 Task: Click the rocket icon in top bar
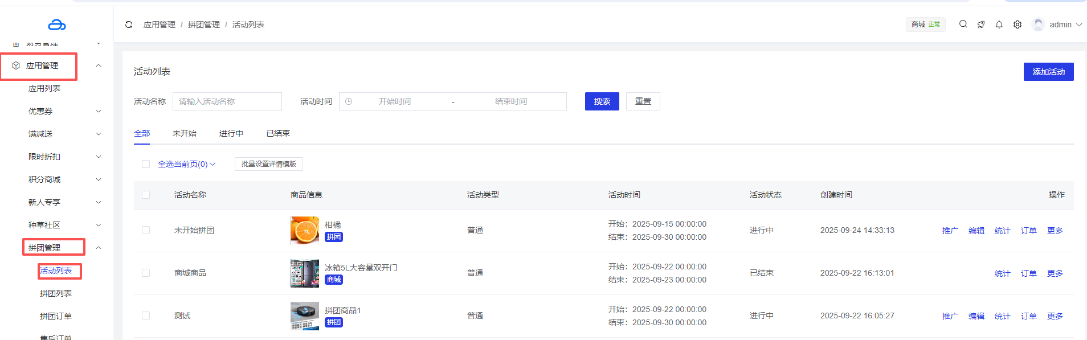pos(980,24)
